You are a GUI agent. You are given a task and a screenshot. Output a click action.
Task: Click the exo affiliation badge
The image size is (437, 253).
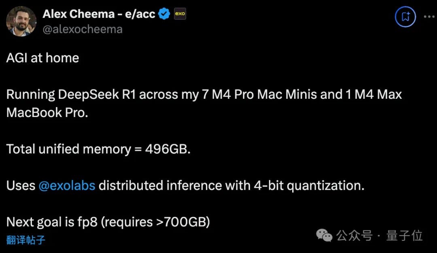click(x=179, y=13)
